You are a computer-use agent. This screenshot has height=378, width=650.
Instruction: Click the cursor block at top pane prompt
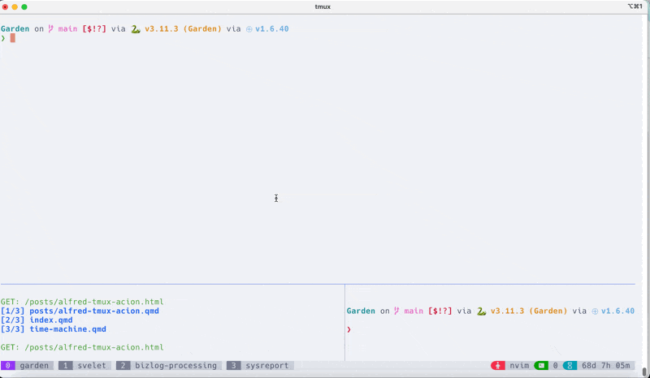tap(13, 38)
